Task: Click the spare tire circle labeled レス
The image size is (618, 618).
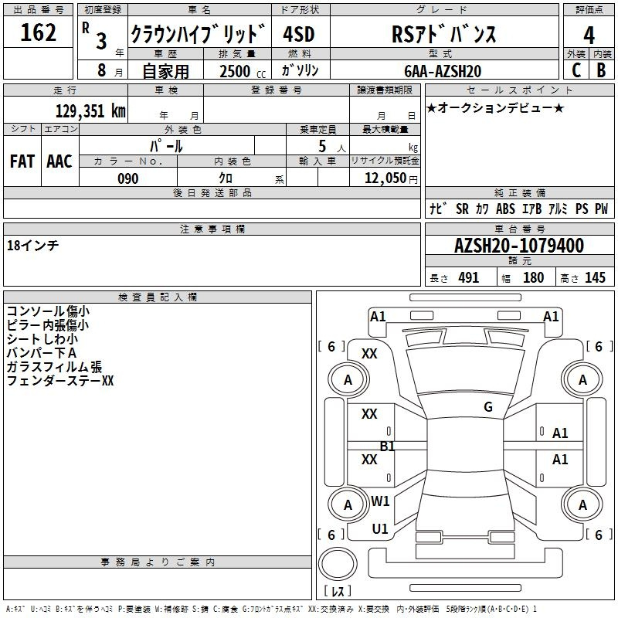Action: 338,570
